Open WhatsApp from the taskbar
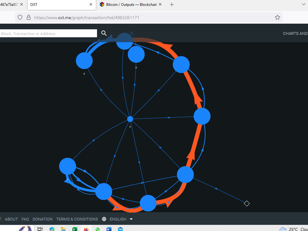The image size is (308, 231). [98, 229]
